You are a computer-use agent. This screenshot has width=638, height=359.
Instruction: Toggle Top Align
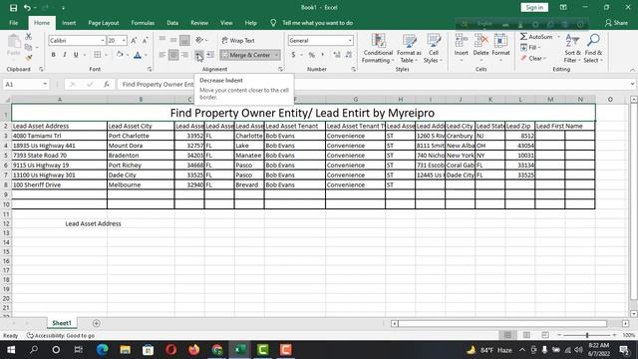(161, 40)
